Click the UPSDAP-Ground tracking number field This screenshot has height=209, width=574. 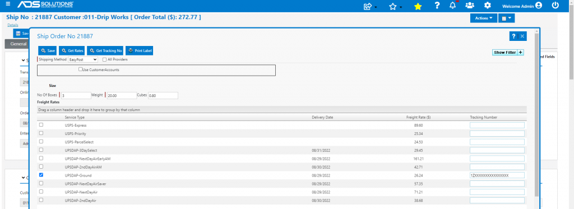pos(497,175)
